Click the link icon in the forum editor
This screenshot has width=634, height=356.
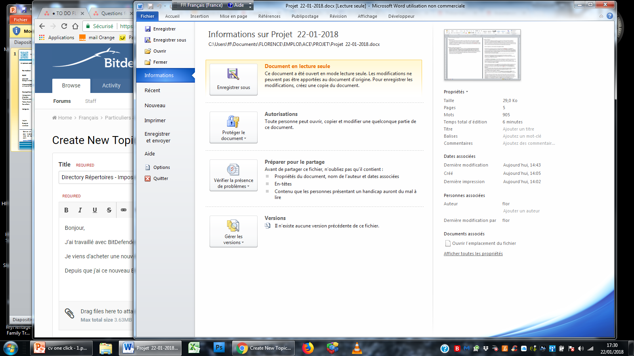(x=124, y=210)
